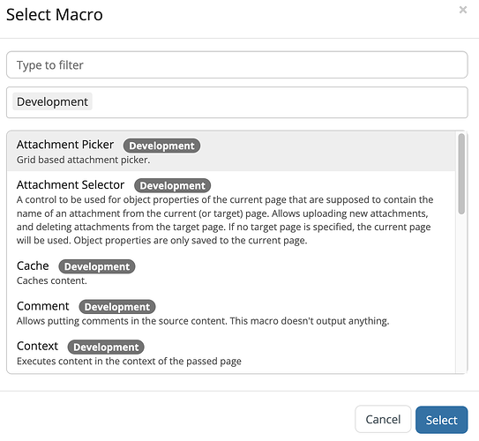Screen dimensions: 479x441
Task: Click the Grid based attachment picker description
Action: click(x=84, y=160)
